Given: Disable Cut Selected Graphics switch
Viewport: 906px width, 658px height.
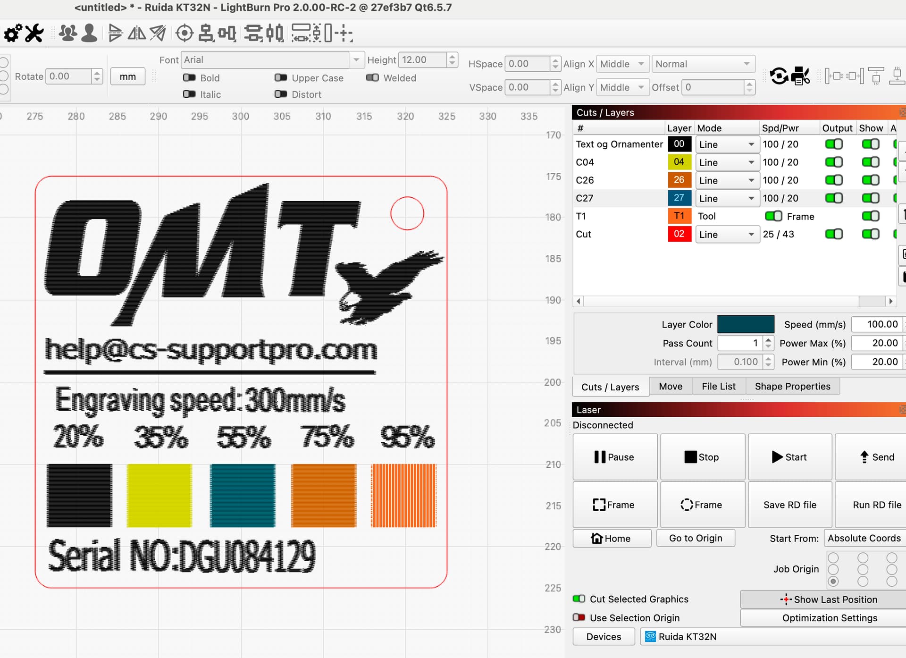Looking at the screenshot, I should click(579, 599).
